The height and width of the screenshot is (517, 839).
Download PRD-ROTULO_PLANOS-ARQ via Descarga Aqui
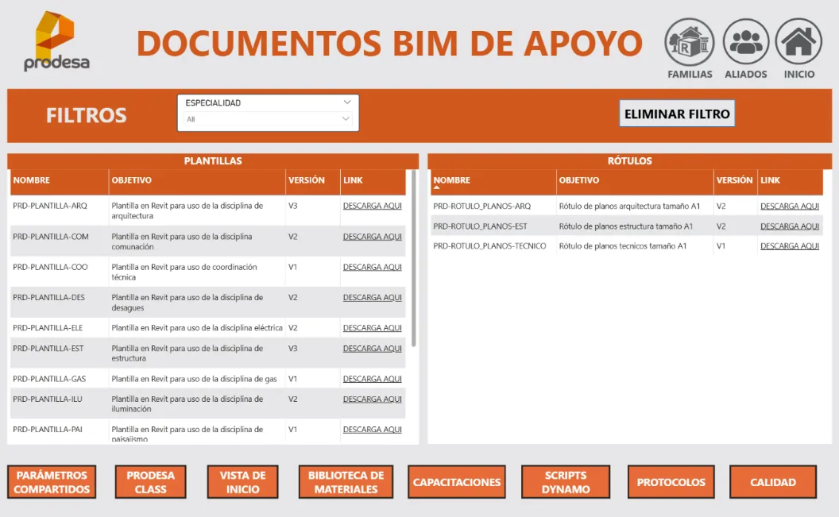[x=790, y=206]
